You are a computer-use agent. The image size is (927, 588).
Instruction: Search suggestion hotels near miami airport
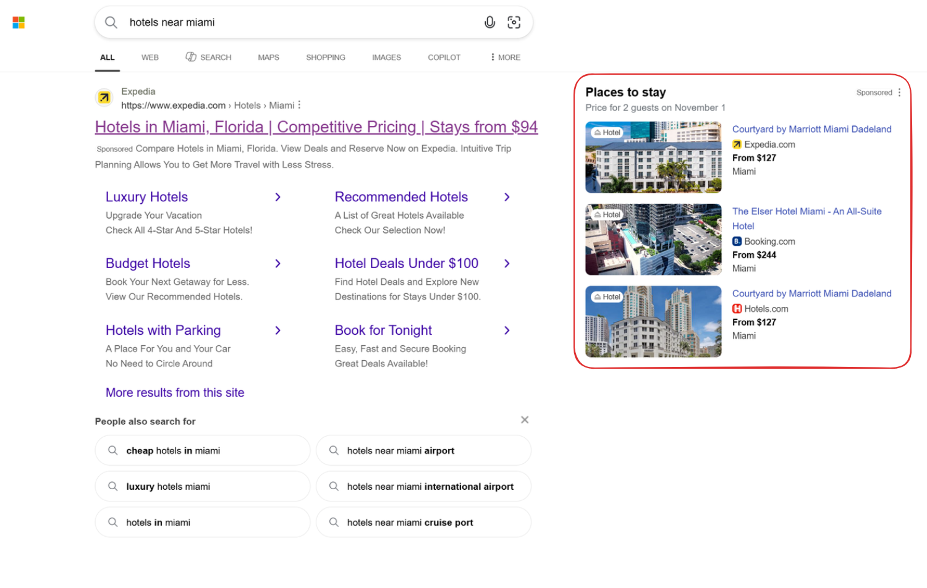tap(423, 450)
